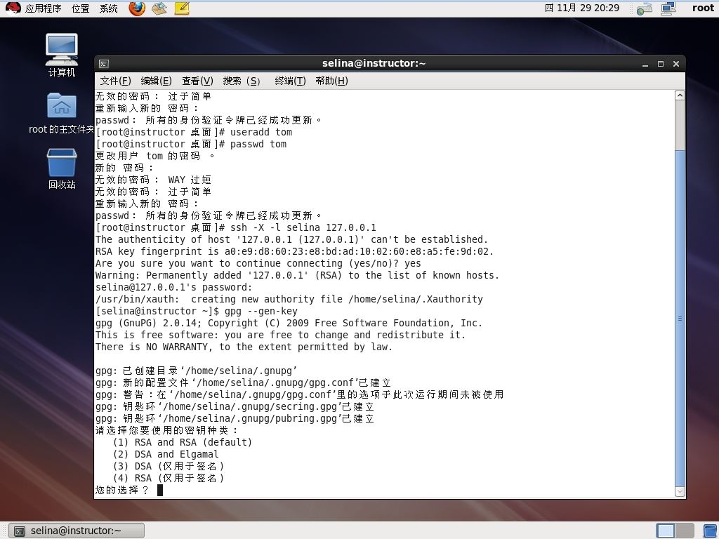Switch to the second workspace

click(x=684, y=531)
